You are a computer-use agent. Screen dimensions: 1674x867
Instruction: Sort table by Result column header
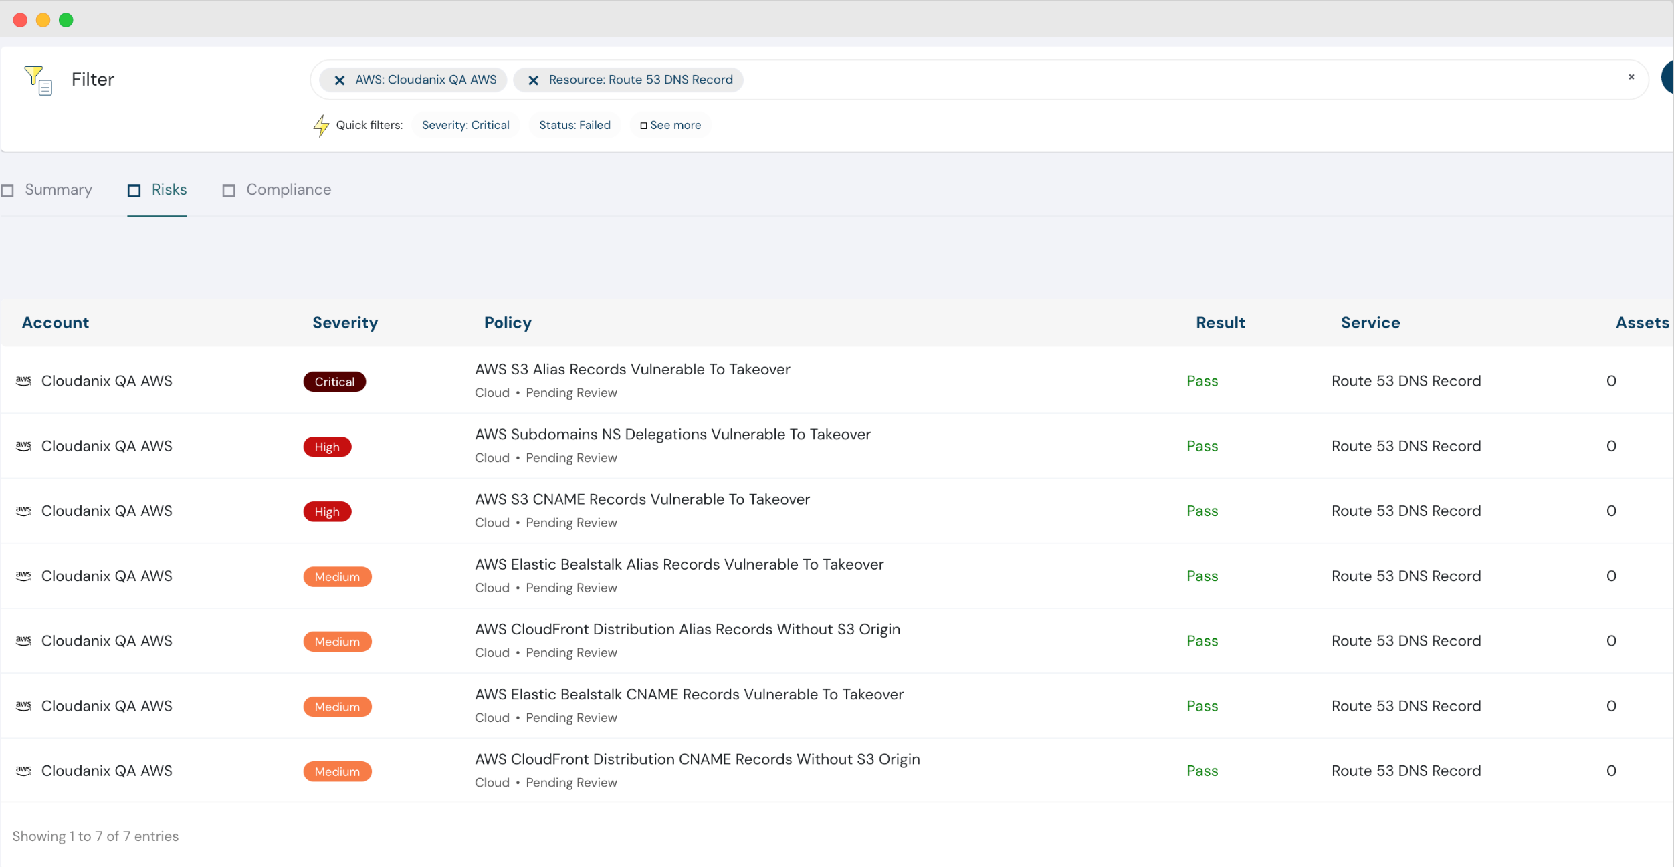[1220, 323]
